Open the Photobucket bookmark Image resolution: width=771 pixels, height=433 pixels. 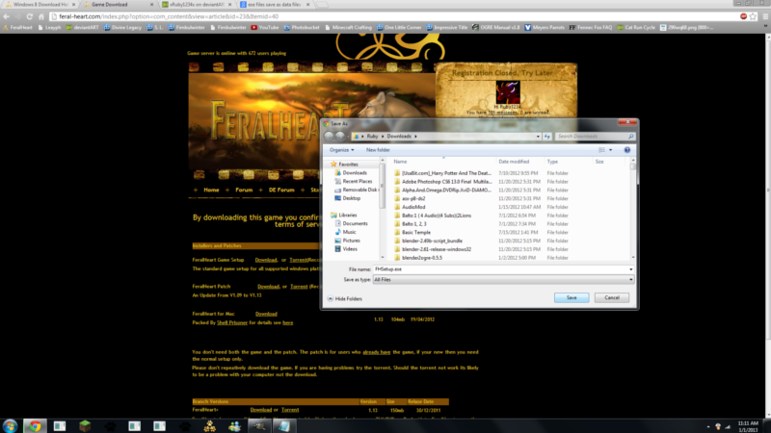point(302,28)
